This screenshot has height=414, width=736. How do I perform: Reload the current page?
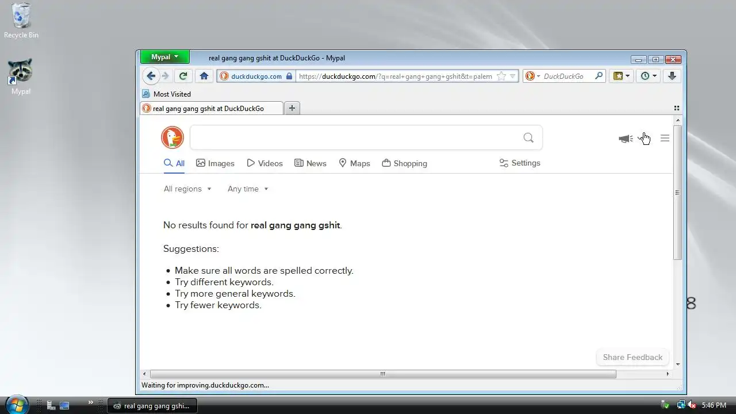point(183,76)
